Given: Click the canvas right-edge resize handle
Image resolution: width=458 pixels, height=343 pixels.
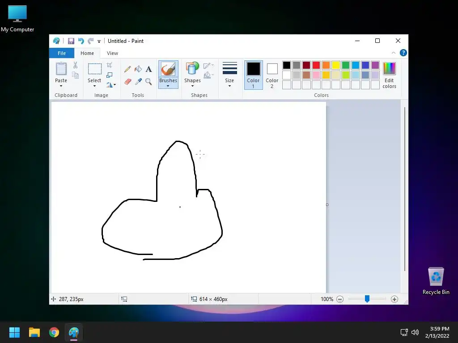Looking at the screenshot, I should pyautogui.click(x=327, y=205).
